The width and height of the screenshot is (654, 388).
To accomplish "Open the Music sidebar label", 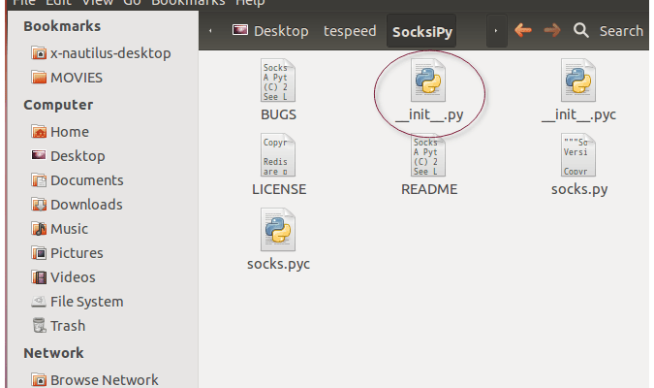I will pyautogui.click(x=69, y=229).
